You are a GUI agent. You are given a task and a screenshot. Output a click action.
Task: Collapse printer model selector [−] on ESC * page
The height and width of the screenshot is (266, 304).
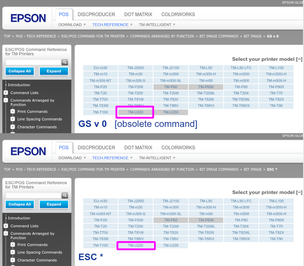click(x=299, y=192)
